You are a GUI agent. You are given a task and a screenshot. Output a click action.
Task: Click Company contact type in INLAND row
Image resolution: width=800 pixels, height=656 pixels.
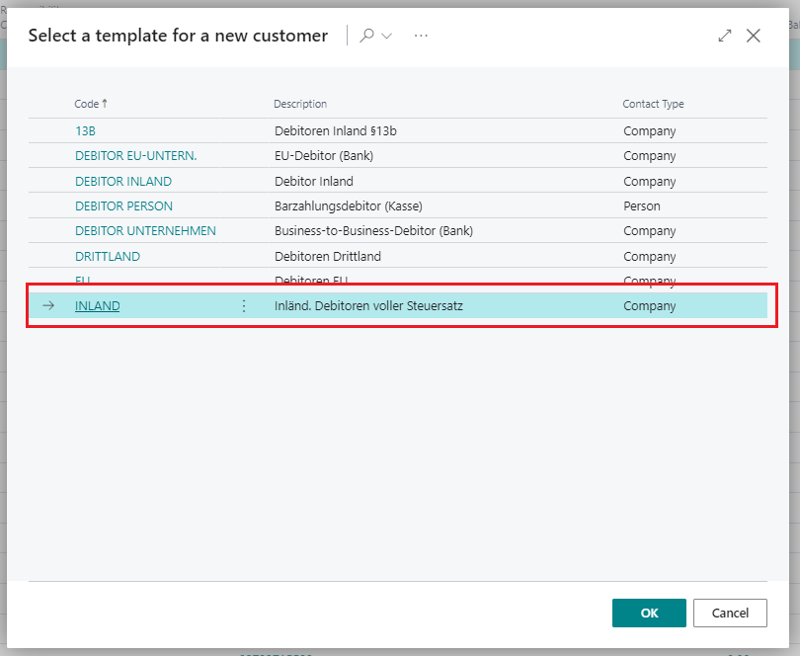coord(650,306)
